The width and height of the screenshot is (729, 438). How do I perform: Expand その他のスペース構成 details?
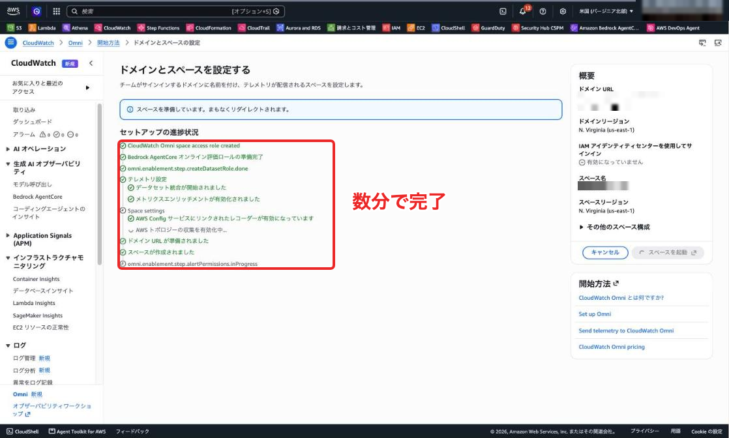tap(614, 227)
